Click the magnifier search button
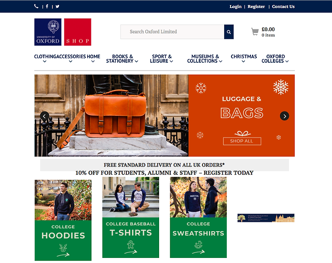The height and width of the screenshot is (263, 332). [x=229, y=32]
